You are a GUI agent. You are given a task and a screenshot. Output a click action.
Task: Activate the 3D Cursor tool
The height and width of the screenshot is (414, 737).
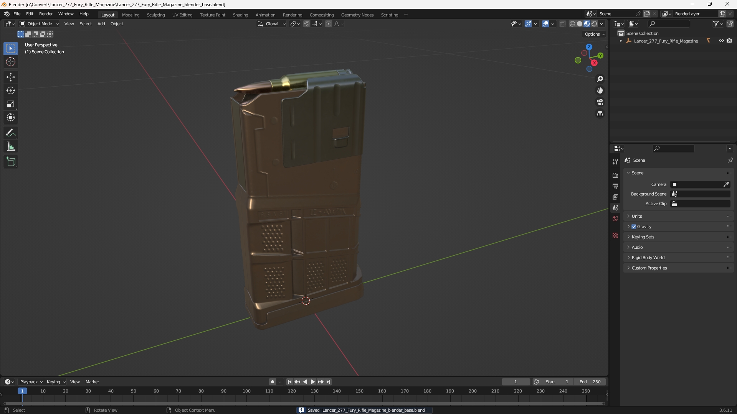click(x=11, y=62)
